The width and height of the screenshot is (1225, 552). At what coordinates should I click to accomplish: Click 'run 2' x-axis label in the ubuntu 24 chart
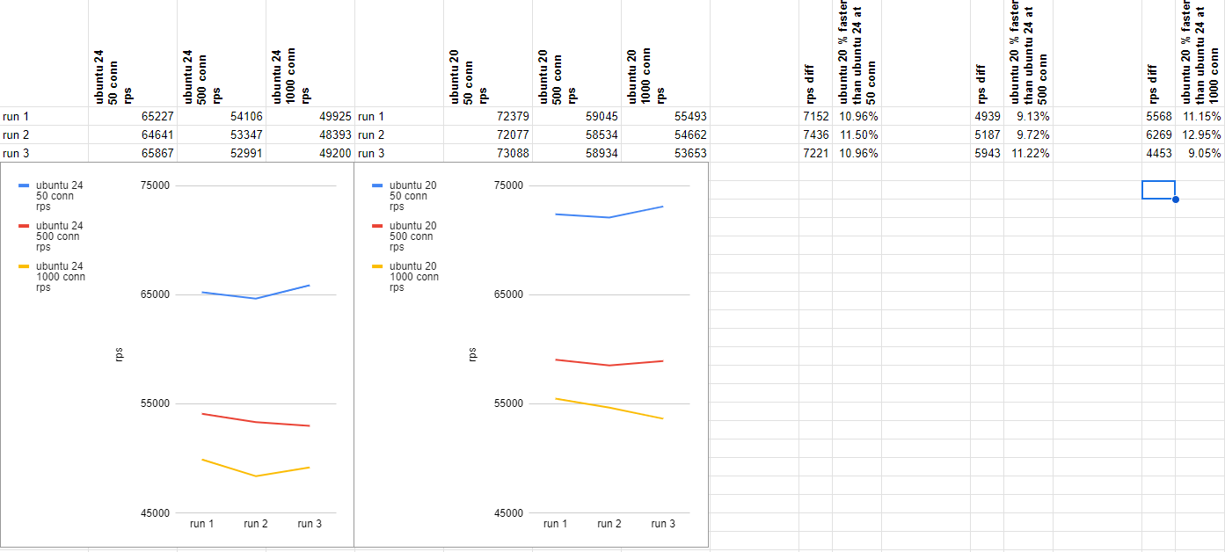point(256,524)
